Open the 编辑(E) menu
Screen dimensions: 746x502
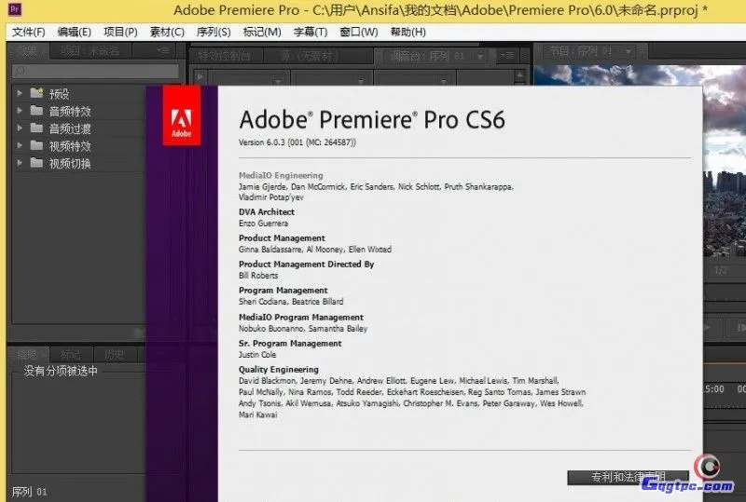tap(75, 33)
